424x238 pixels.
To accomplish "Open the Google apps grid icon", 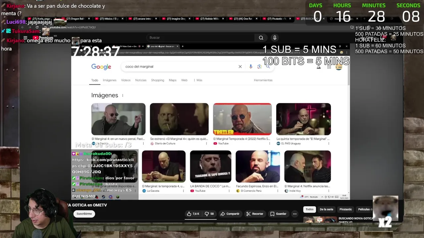I will [x=329, y=67].
